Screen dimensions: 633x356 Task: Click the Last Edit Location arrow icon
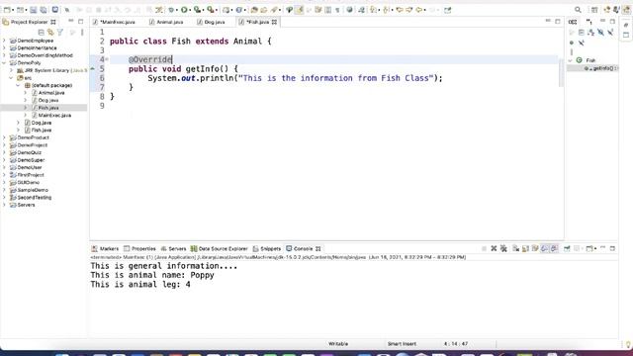pyautogui.click(x=400, y=10)
